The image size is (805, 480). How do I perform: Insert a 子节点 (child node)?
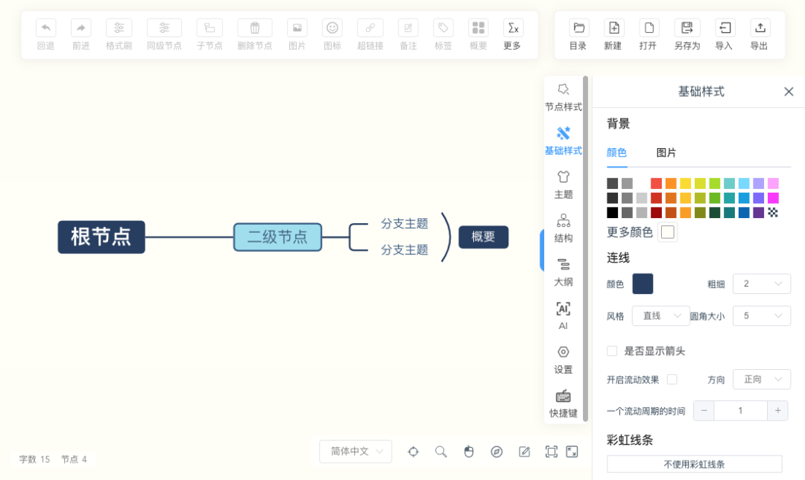coord(209,33)
